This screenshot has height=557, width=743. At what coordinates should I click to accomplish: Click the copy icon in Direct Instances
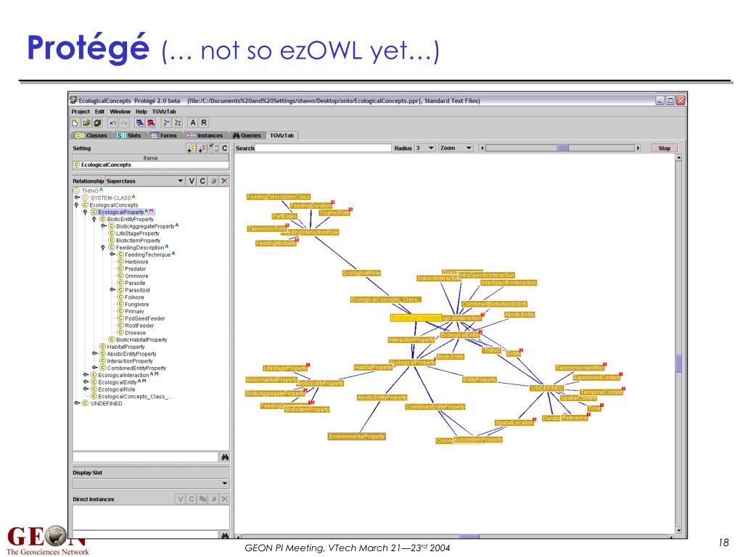coord(202,499)
